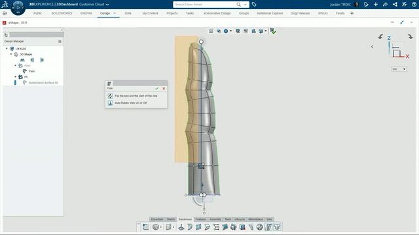Screen dimensions: 419x235
Task: Open the Relational Explorer tab
Action: pos(270,13)
